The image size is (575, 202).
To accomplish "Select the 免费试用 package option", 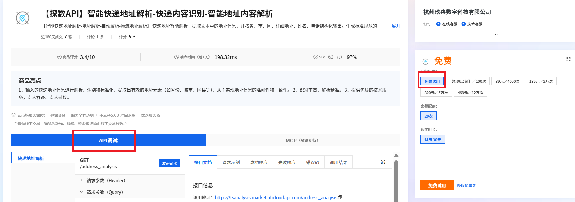I will pos(432,81).
